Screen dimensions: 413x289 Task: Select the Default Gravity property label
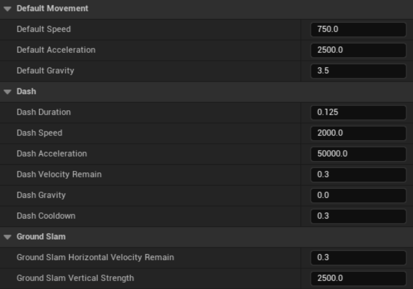45,70
